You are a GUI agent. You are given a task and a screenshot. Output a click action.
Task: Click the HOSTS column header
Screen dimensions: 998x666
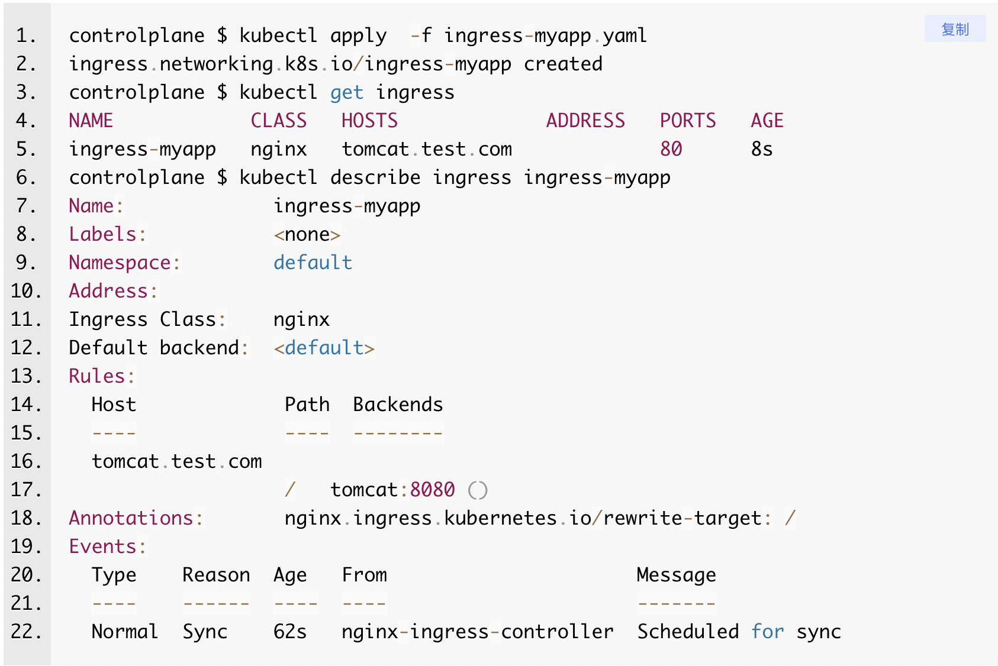pos(369,121)
